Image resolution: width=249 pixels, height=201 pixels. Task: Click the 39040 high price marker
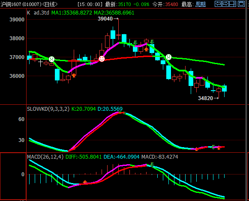pos(105,19)
